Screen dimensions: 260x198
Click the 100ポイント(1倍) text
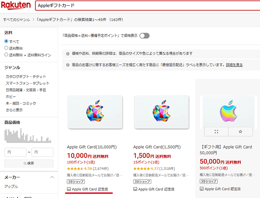[x=81, y=162]
